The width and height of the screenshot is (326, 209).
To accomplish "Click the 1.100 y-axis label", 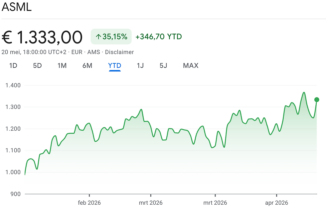I will tap(13, 150).
